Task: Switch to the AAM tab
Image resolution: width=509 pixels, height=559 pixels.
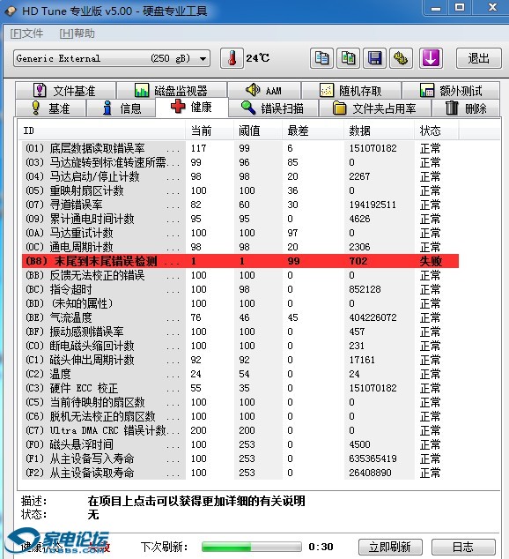Action: [x=264, y=90]
